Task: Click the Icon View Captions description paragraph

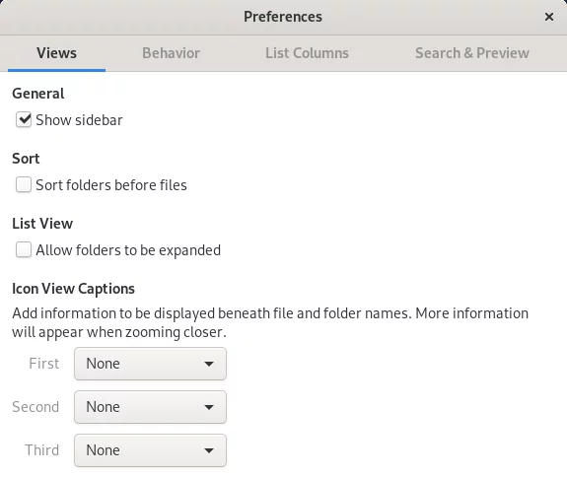Action: [x=270, y=322]
